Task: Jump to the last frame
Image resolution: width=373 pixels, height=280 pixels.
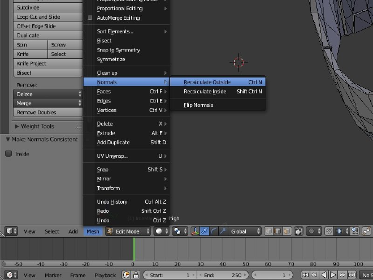Action: click(352, 275)
